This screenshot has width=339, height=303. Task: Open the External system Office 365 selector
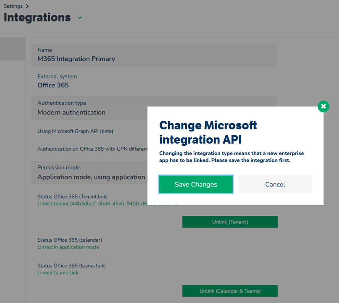pos(53,85)
